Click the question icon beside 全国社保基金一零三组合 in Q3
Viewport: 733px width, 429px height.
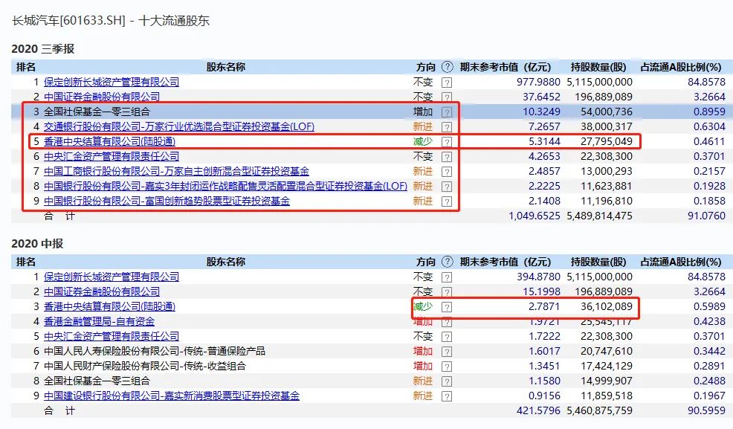(447, 112)
